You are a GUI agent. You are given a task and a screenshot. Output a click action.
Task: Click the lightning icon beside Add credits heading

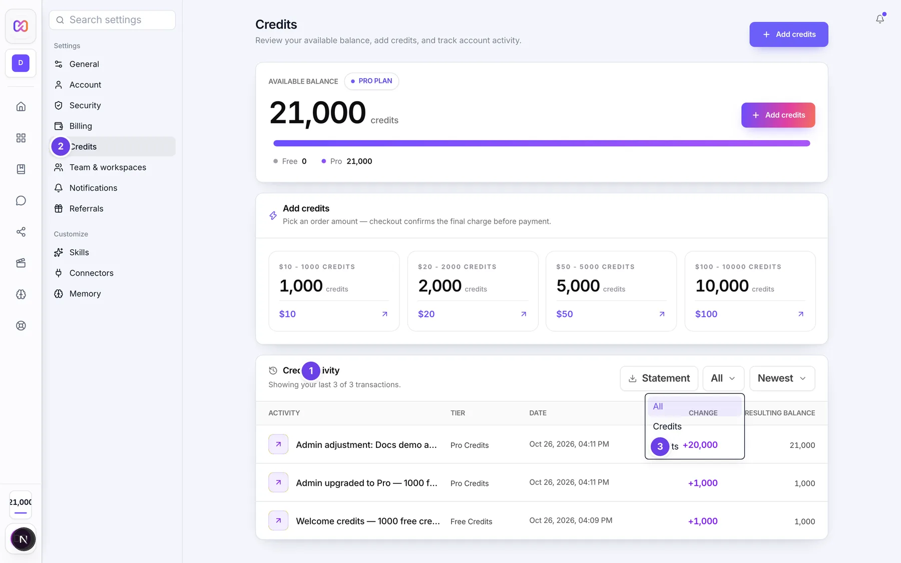(273, 215)
